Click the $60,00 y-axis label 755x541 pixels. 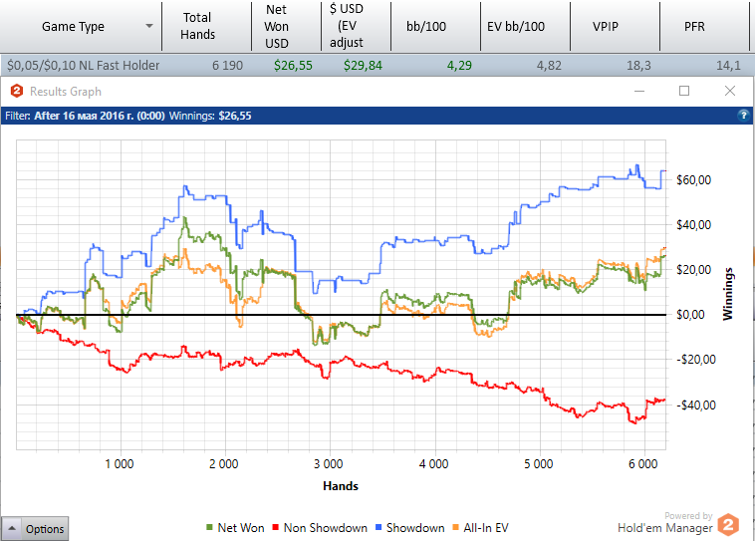click(x=694, y=179)
